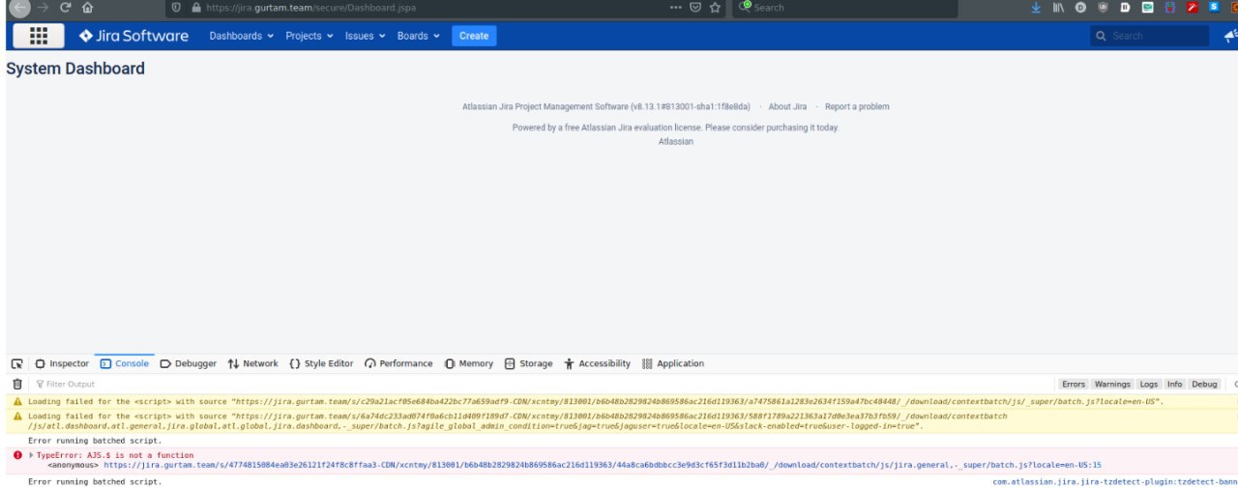Click the Jira Software logo
The height and width of the screenshot is (488, 1238).
pos(133,36)
